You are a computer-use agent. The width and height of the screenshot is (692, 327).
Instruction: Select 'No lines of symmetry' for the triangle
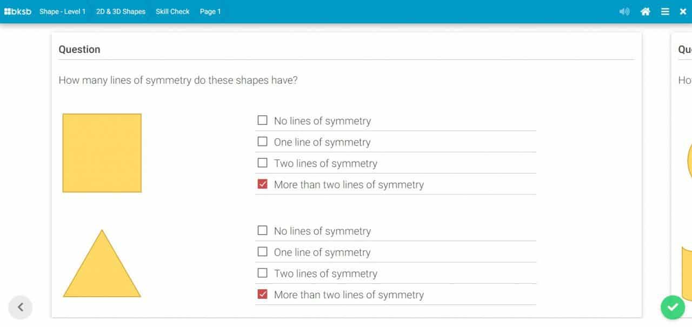[x=263, y=231]
